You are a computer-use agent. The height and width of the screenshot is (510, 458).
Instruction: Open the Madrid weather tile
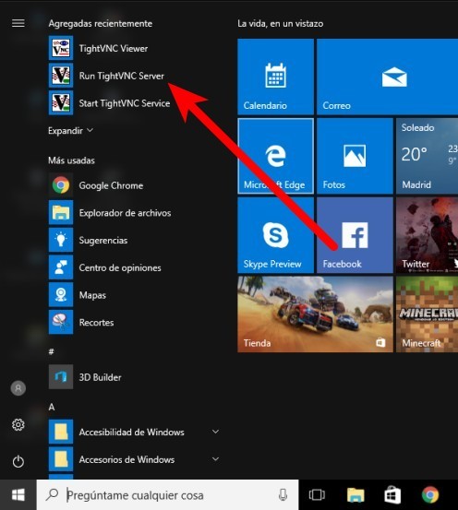click(427, 156)
